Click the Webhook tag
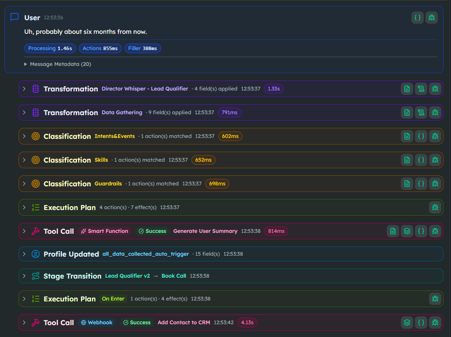Viewport: 451px width, 337px height. point(97,323)
